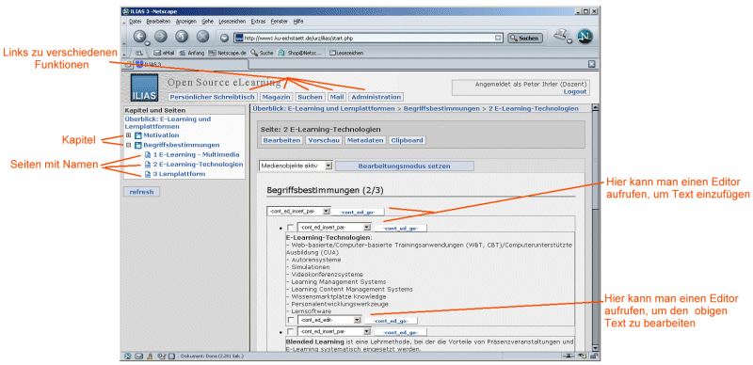
Task: Click the Stop loading icon in toolbar
Action: (x=203, y=36)
